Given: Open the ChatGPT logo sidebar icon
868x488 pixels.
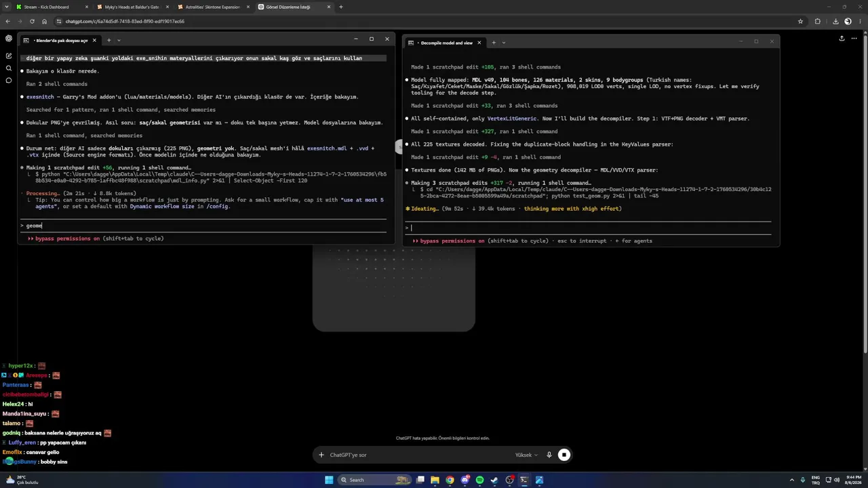Looking at the screenshot, I should (8, 39).
